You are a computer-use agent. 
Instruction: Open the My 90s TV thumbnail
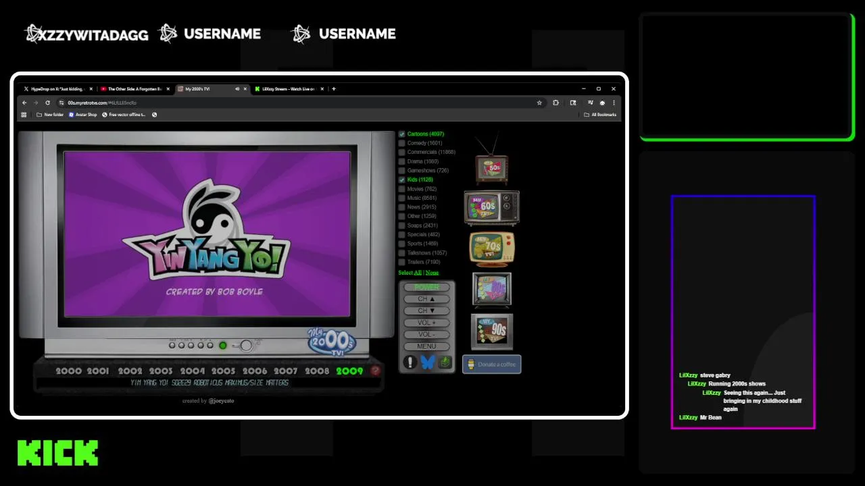[491, 331]
